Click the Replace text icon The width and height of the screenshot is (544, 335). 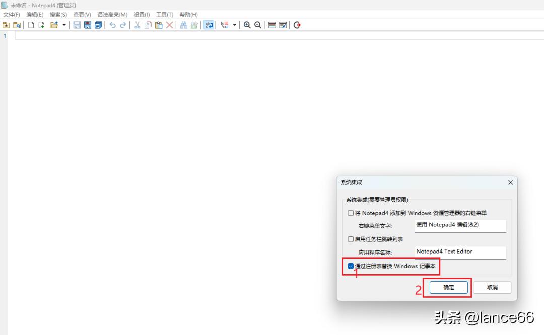(x=194, y=25)
